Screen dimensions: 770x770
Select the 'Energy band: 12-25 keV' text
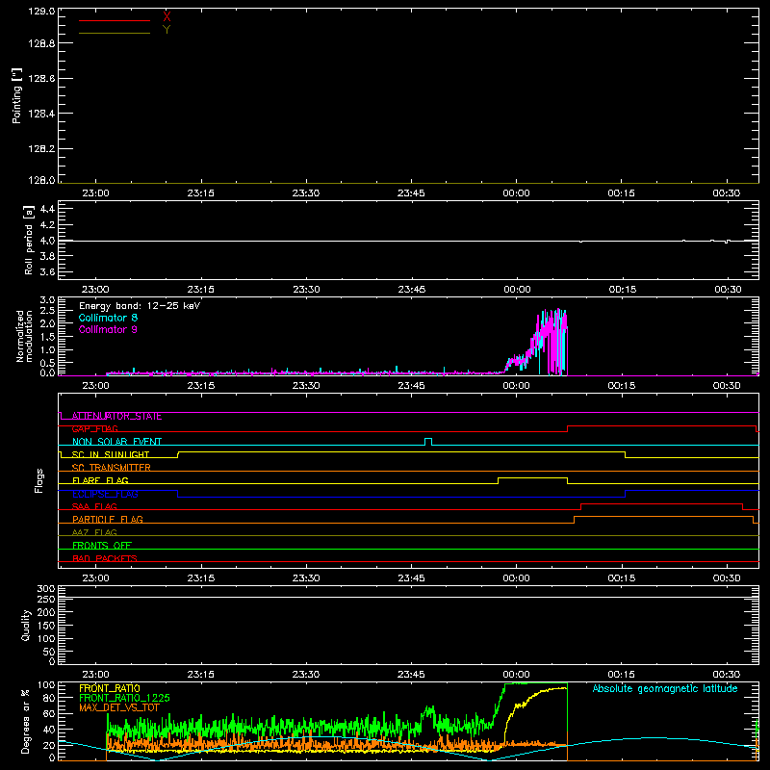pos(140,306)
